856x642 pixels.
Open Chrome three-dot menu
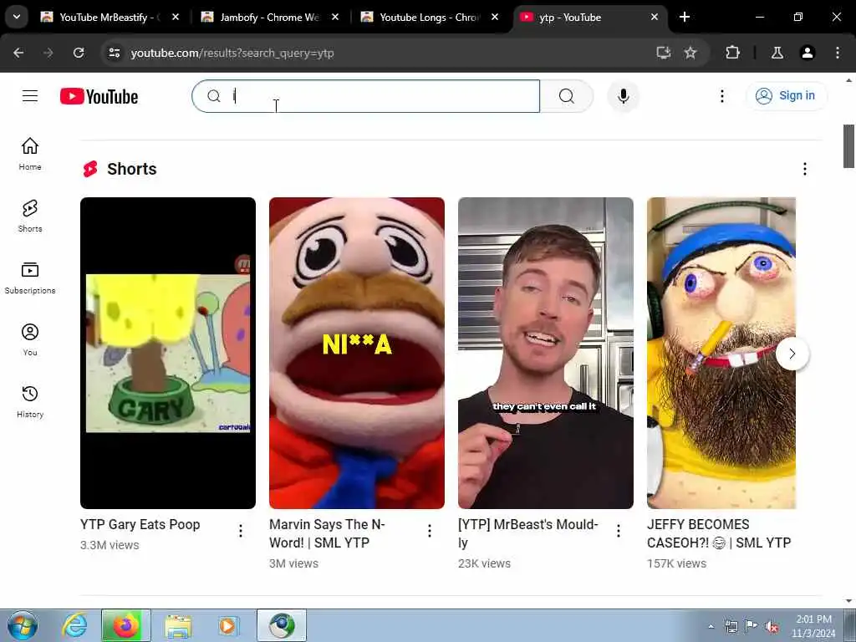click(x=838, y=53)
